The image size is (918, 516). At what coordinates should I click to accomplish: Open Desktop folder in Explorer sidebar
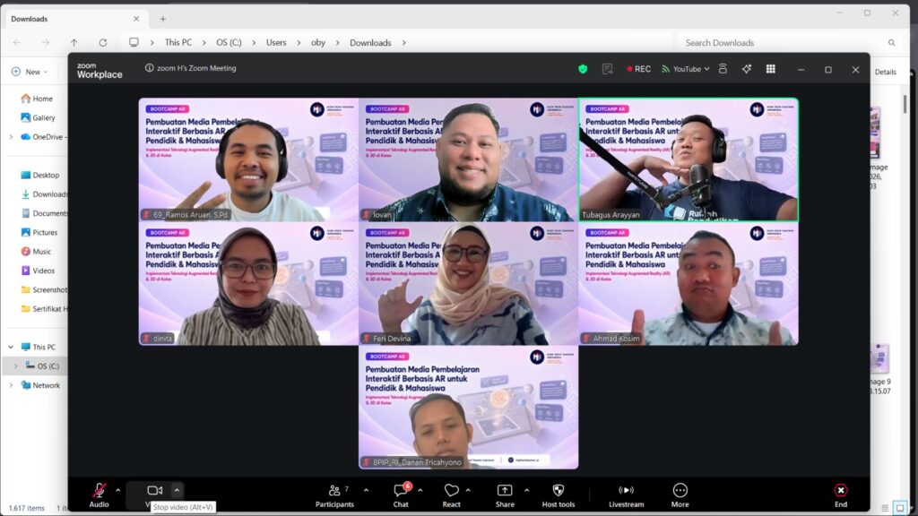coord(39,175)
